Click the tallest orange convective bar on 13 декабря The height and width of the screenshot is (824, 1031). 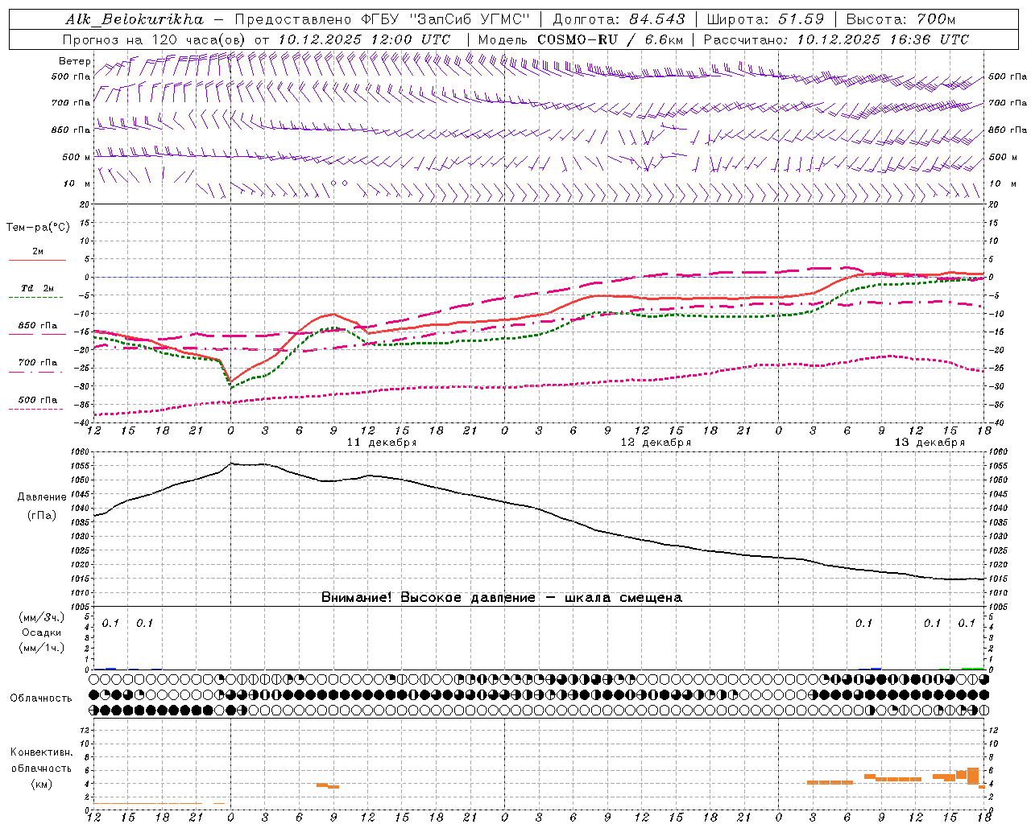click(973, 776)
